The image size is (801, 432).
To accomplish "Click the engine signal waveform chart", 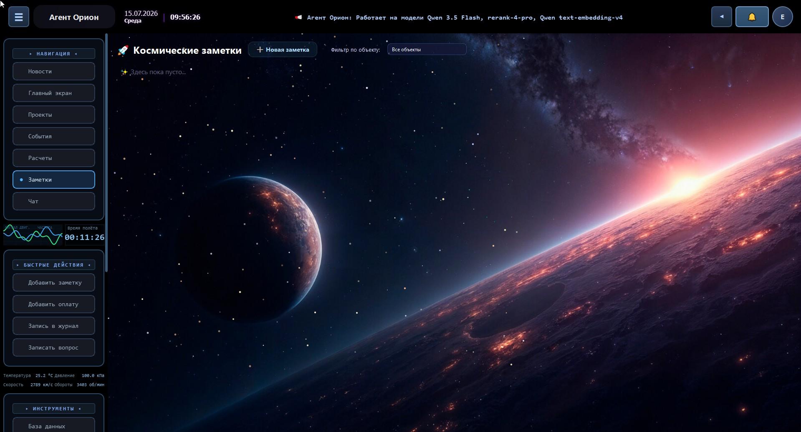I will pos(33,235).
